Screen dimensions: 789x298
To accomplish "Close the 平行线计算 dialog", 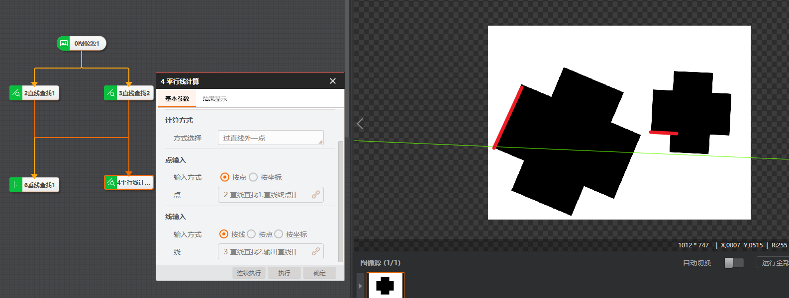I will click(333, 81).
